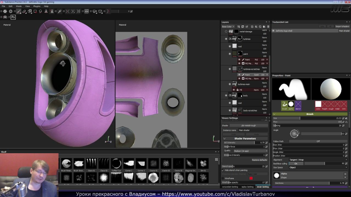Switch to the Display Settings tab
Viewport: 351px width, 197px height.
[247, 187]
